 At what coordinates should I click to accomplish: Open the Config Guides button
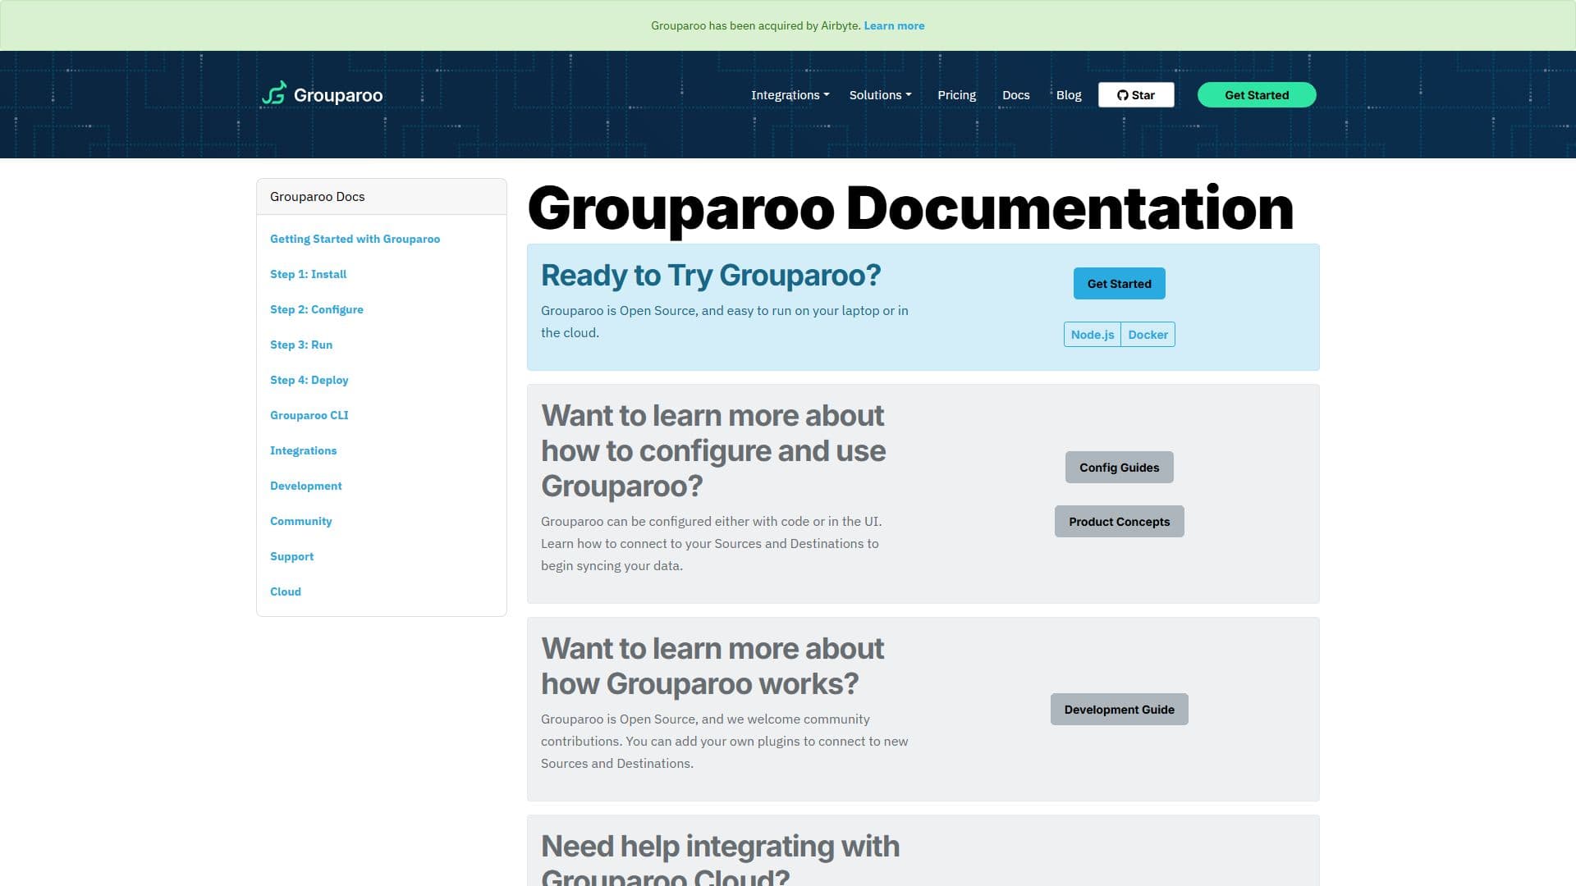point(1120,468)
